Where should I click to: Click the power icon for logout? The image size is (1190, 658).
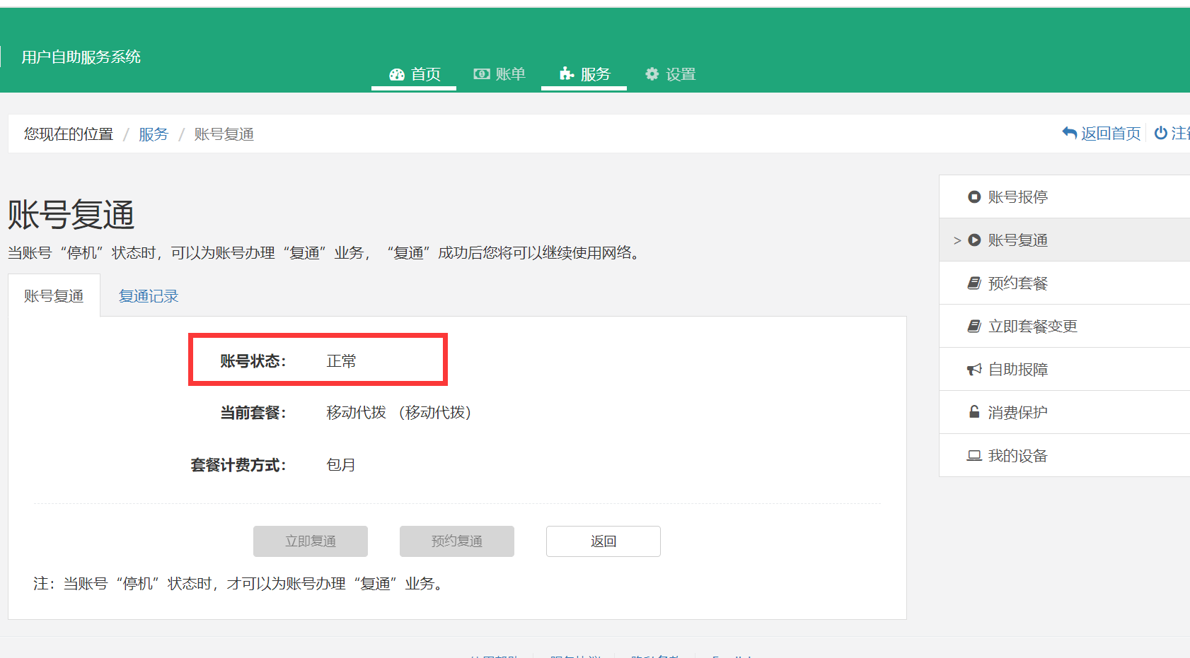pos(1161,133)
